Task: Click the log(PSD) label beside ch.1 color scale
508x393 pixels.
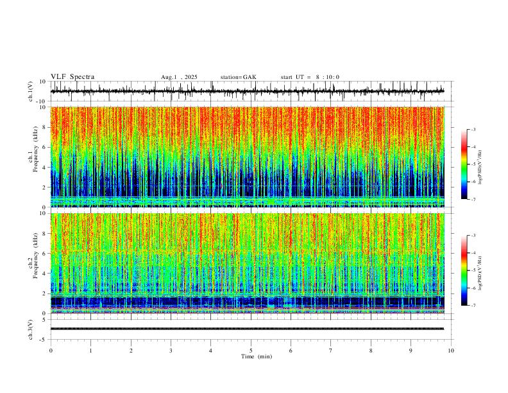Action: [480, 167]
